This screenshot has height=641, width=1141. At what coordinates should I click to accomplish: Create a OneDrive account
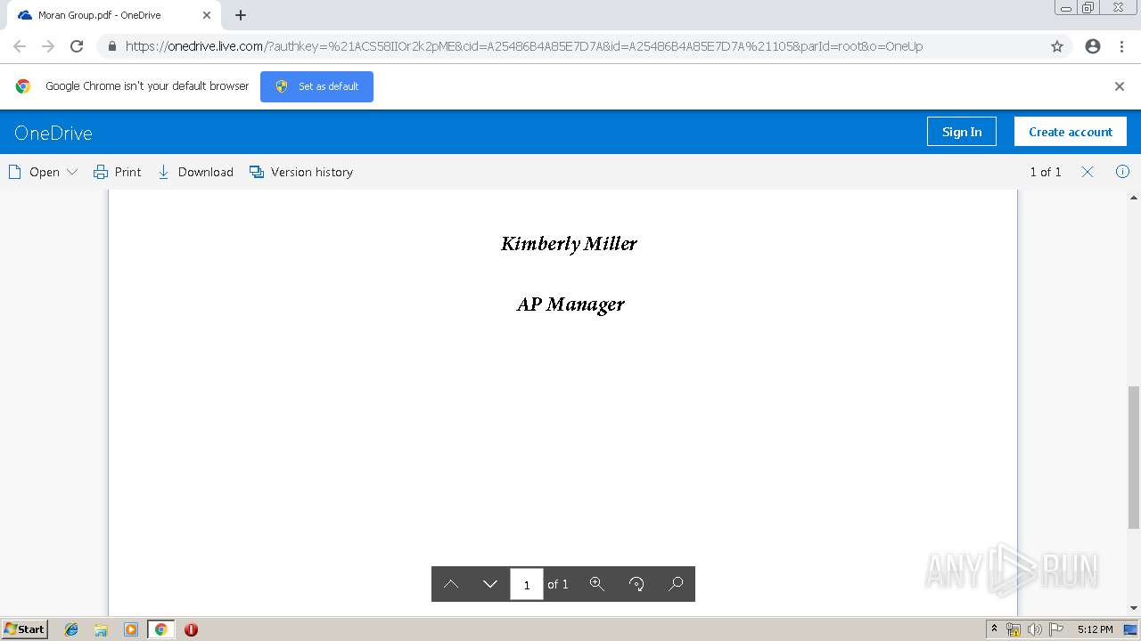click(1071, 132)
